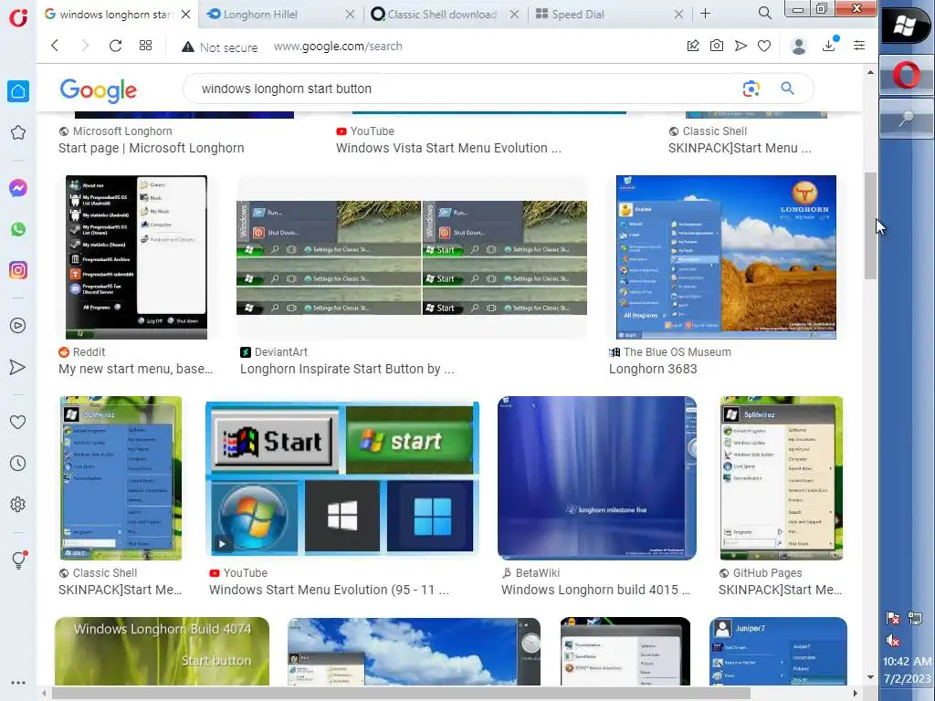Open the Reddit My new start menu result
Viewport: 935px width, 701px height.
(135, 369)
